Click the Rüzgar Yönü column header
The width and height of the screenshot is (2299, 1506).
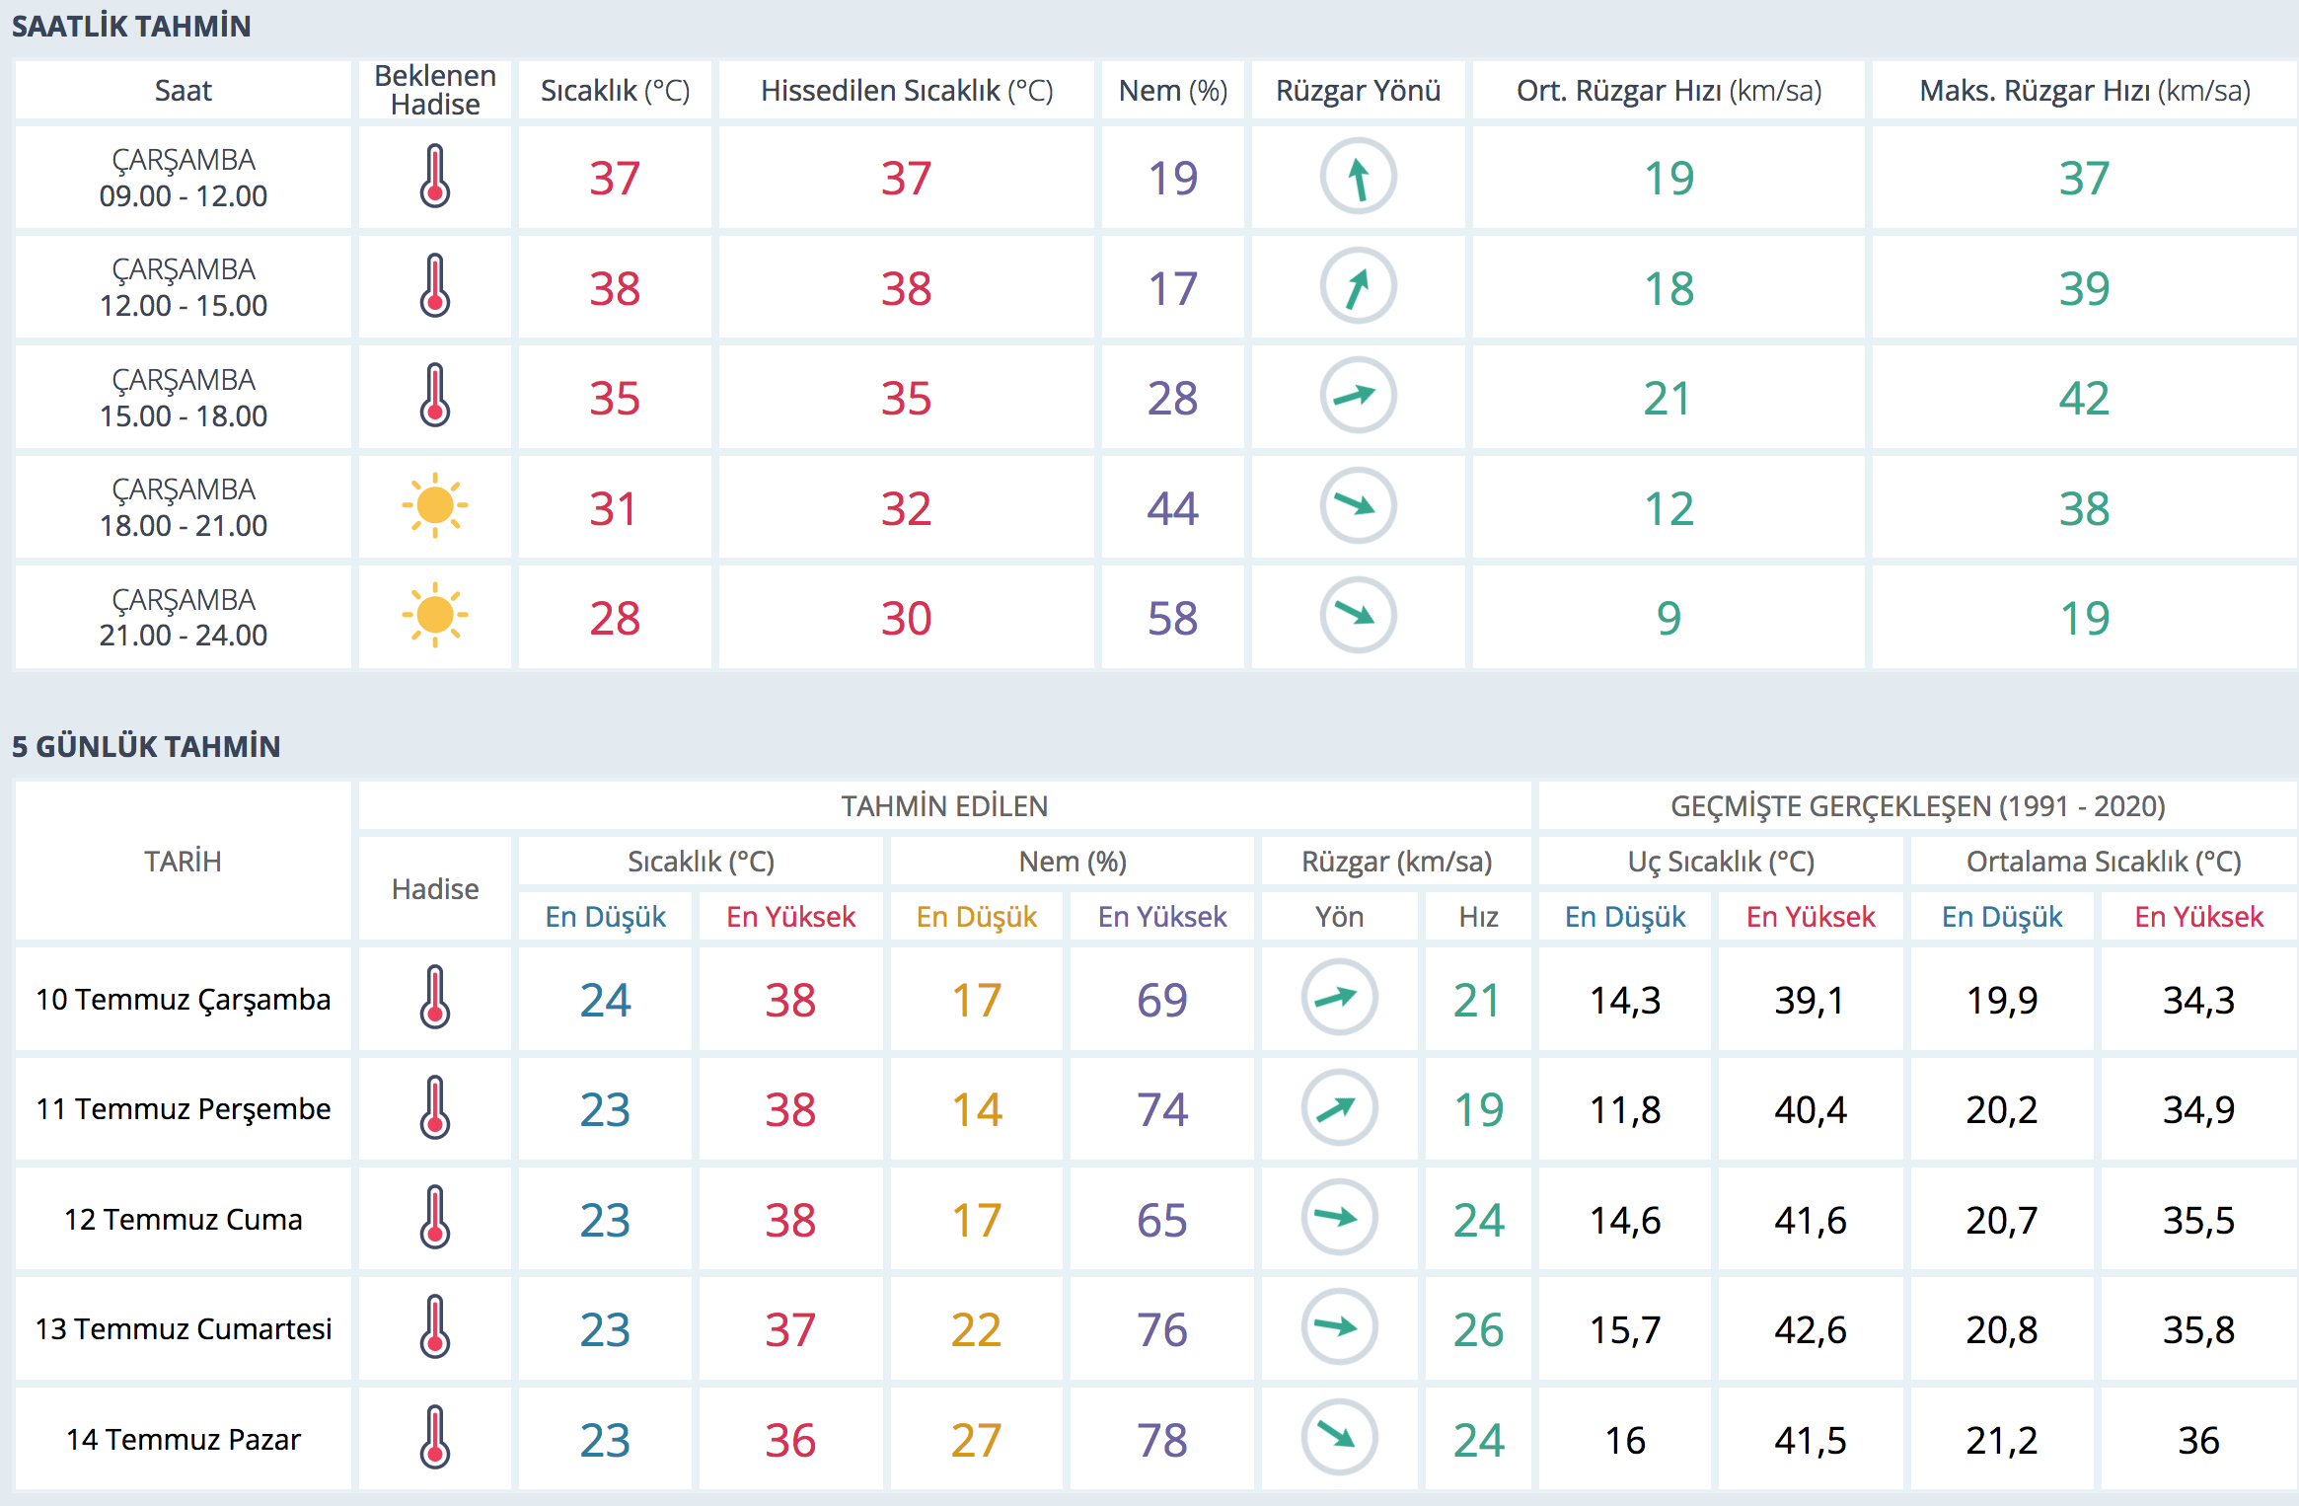[x=1358, y=91]
